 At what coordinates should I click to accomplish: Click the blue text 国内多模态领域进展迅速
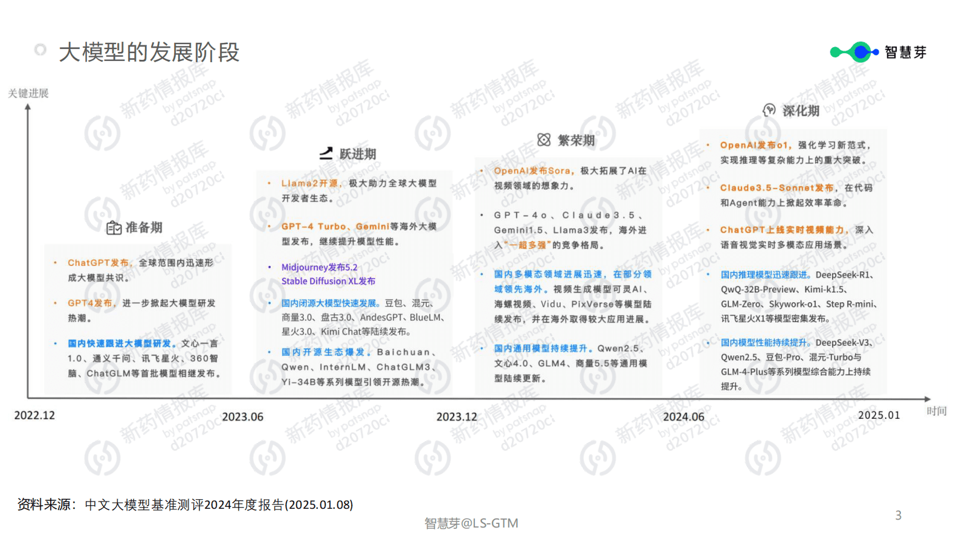pyautogui.click(x=548, y=274)
